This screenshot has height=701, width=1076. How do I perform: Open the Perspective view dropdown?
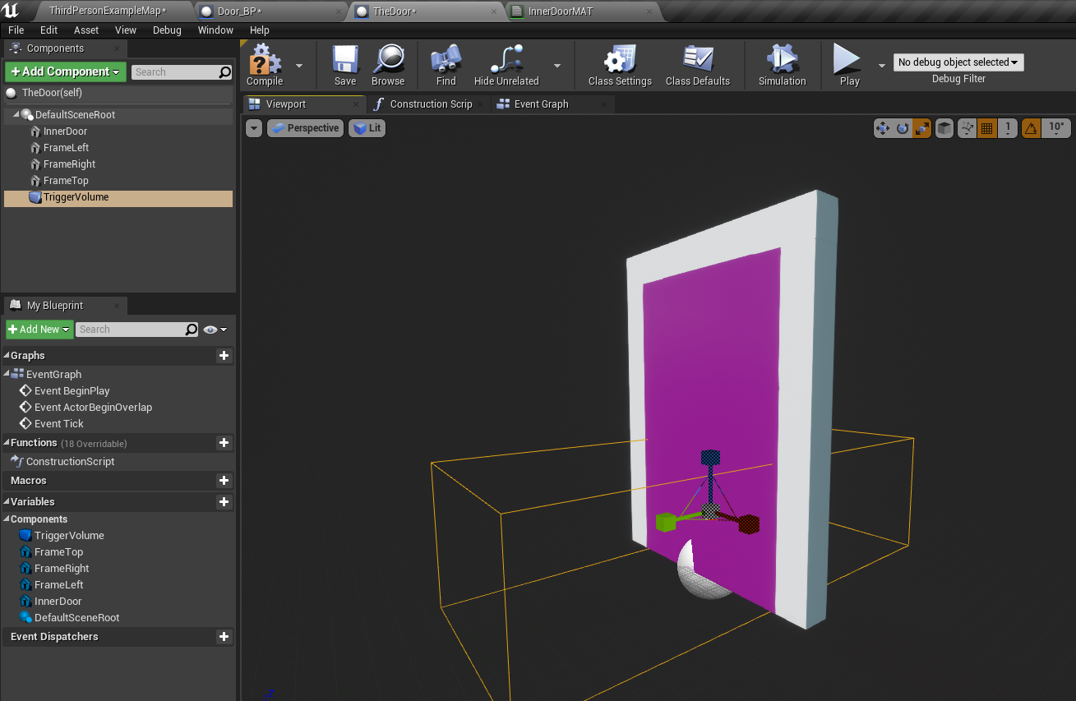[x=305, y=128]
